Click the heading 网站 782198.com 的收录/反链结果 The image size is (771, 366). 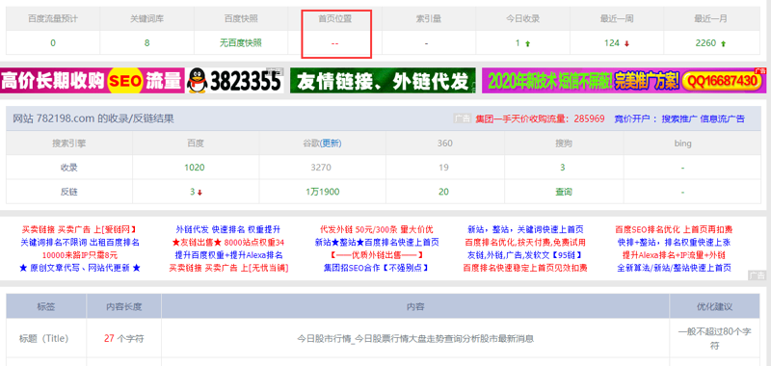click(x=93, y=118)
